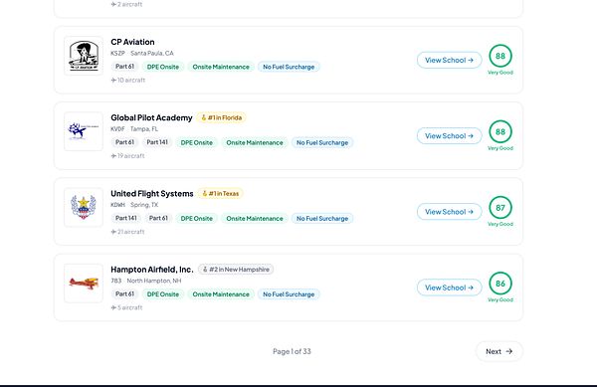The width and height of the screenshot is (597, 387).
Task: Click No Fuel Surcharge tag on United Flight Systems
Action: coord(322,219)
